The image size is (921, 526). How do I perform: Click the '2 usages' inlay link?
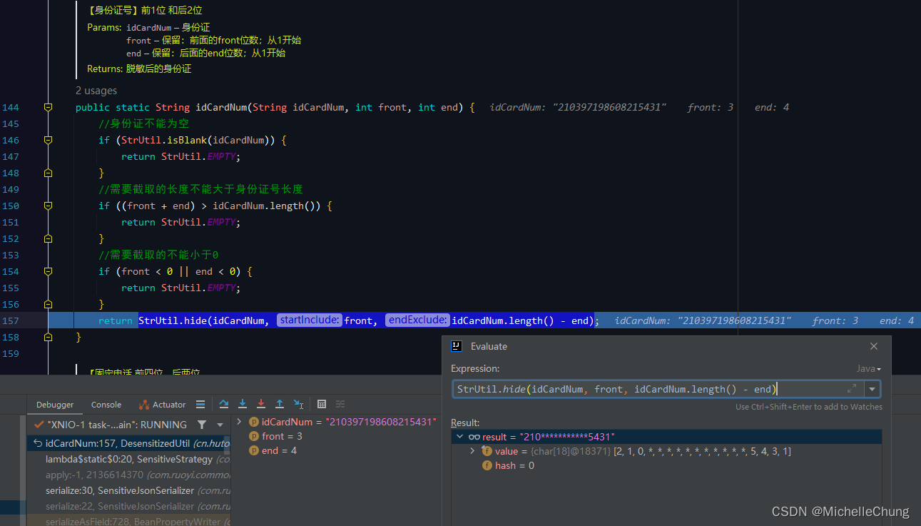(x=96, y=91)
